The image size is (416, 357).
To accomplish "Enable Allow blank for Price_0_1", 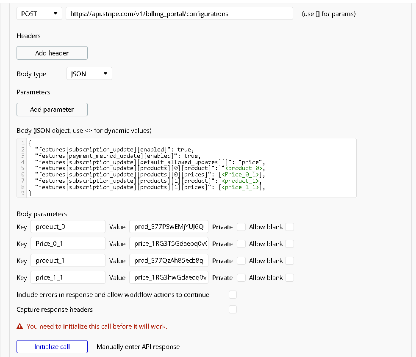I will coord(290,244).
